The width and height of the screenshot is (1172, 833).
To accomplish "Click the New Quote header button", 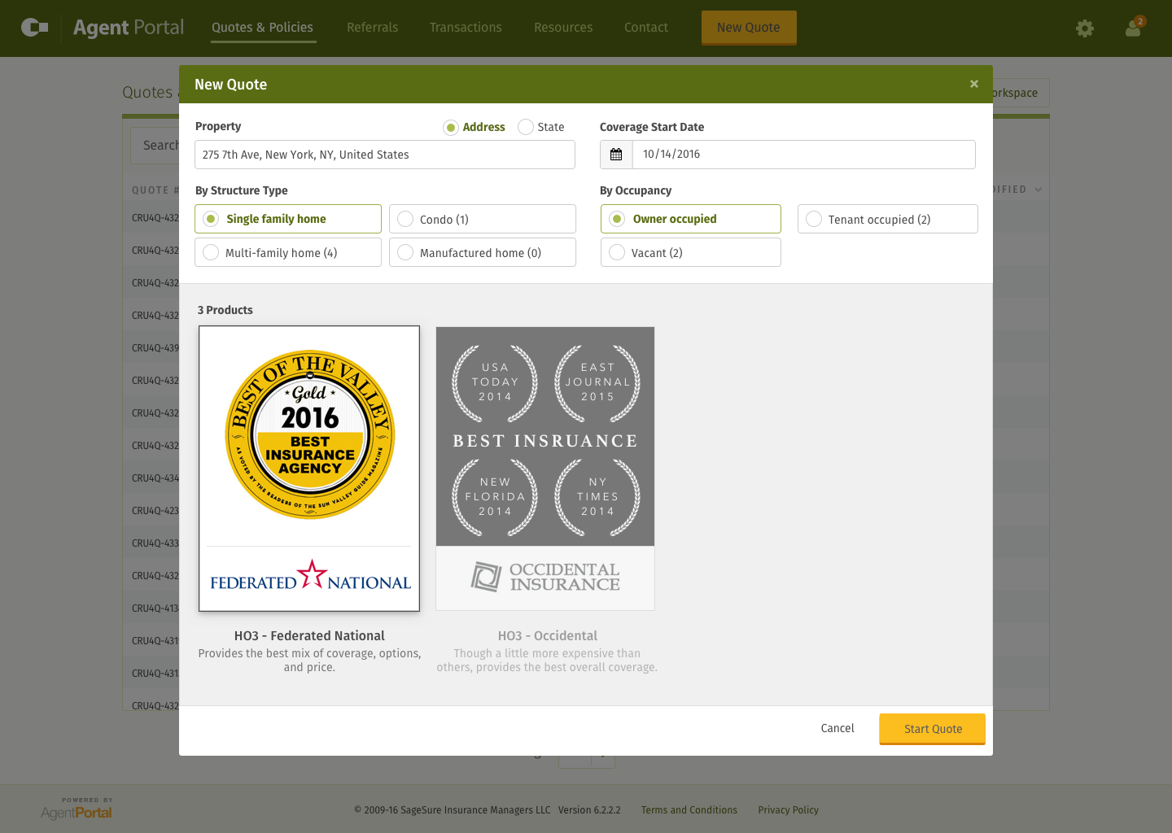I will tap(749, 28).
